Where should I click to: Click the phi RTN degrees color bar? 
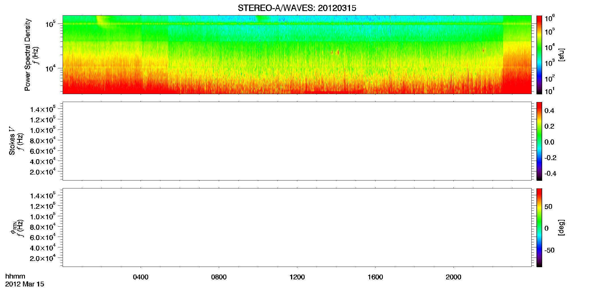coord(539,228)
